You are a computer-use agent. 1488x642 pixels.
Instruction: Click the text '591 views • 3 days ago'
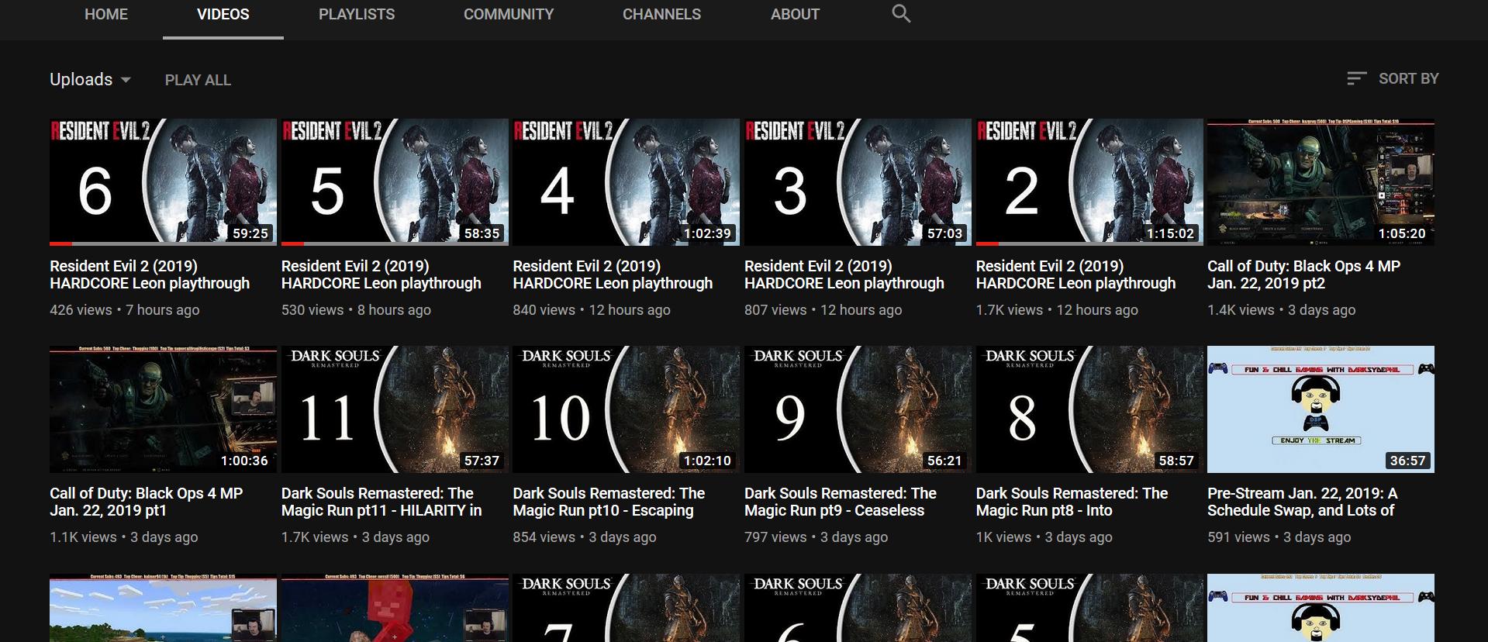[1279, 537]
